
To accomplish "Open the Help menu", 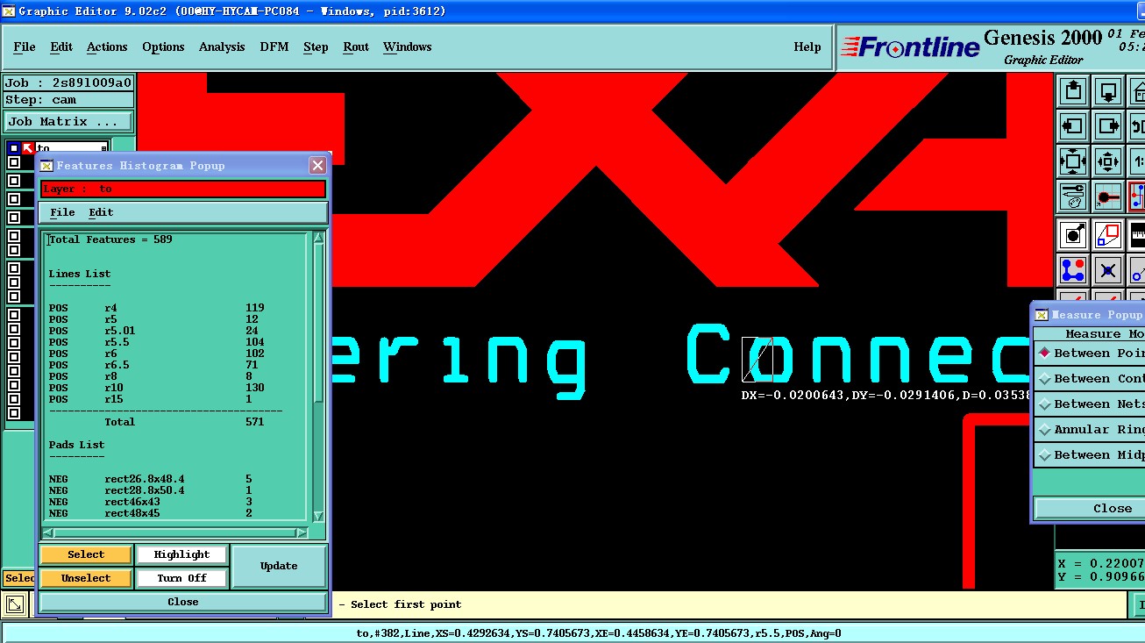I will (807, 46).
